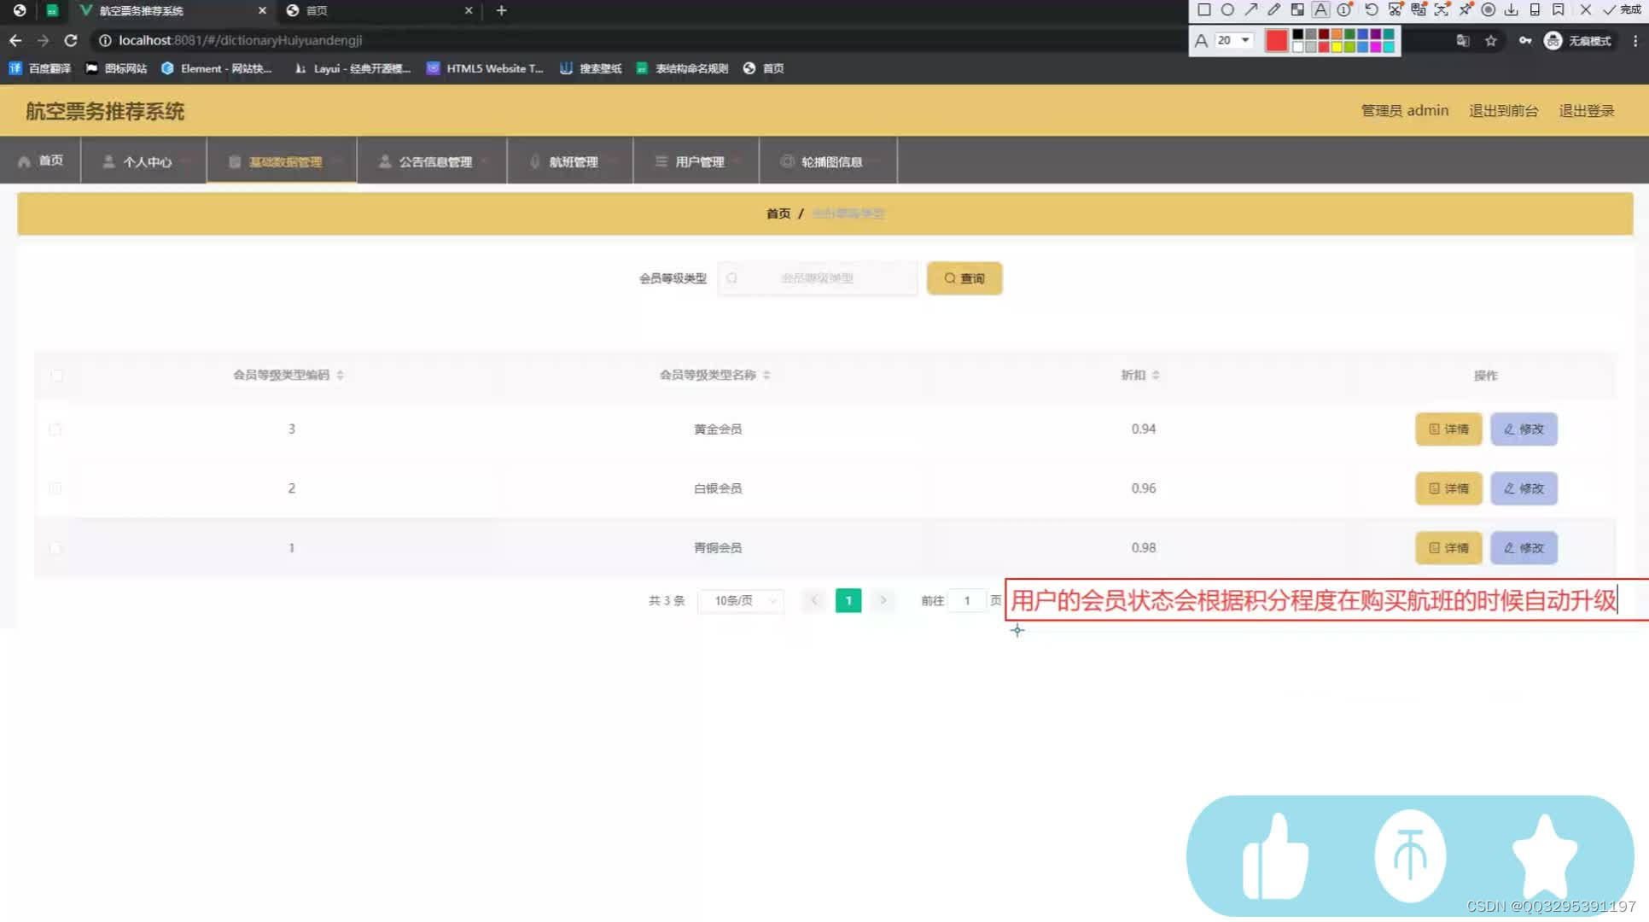Click 修改 for 白银会员 row
This screenshot has height=922, width=1649.
(1524, 488)
